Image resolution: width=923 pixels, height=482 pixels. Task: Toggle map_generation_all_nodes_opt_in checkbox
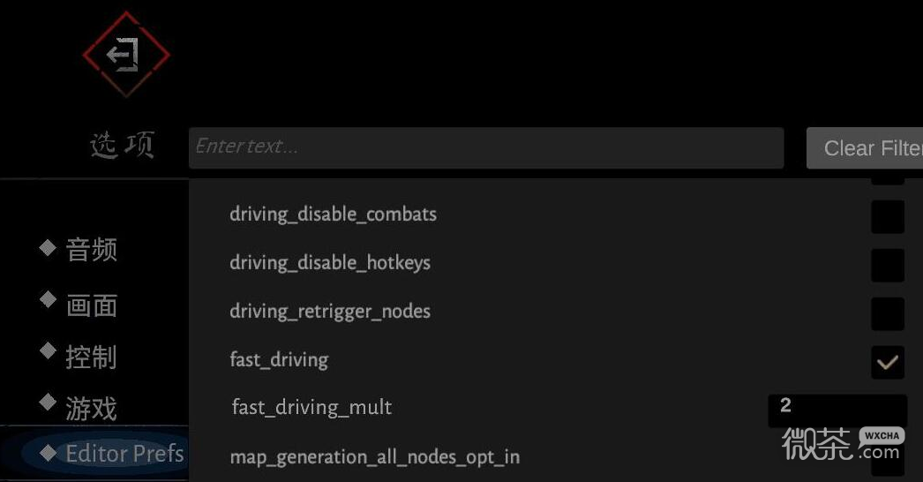click(x=887, y=461)
